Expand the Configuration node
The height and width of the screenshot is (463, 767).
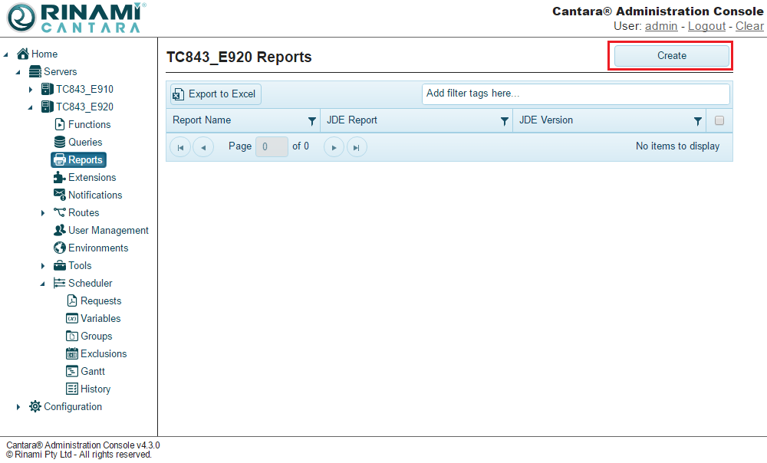[x=18, y=407]
